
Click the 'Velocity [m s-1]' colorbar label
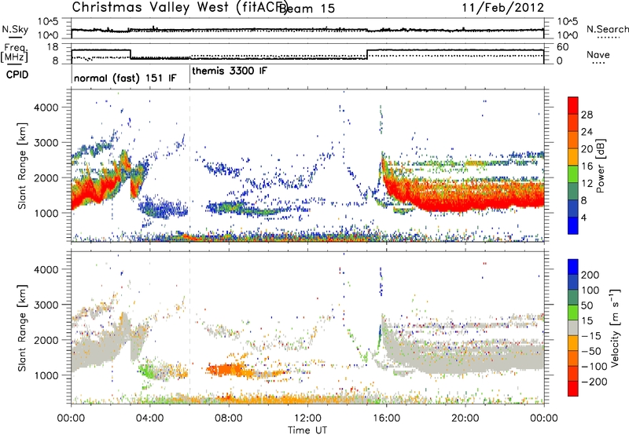pos(615,327)
